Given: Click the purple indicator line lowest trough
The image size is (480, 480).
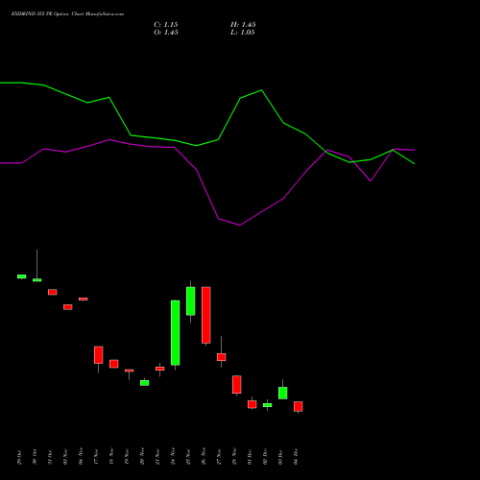Looking at the screenshot, I should click(240, 226).
